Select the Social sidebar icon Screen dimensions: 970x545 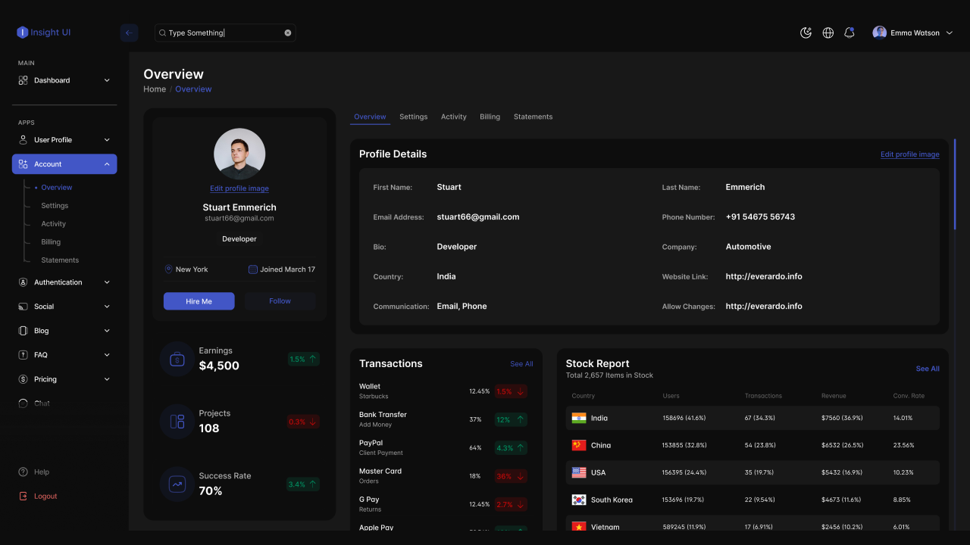click(x=23, y=306)
